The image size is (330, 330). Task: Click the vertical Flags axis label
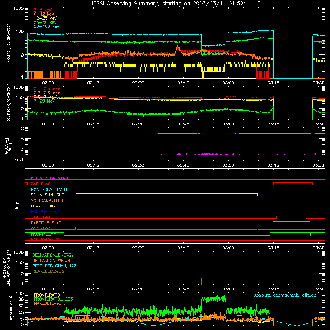17,206
